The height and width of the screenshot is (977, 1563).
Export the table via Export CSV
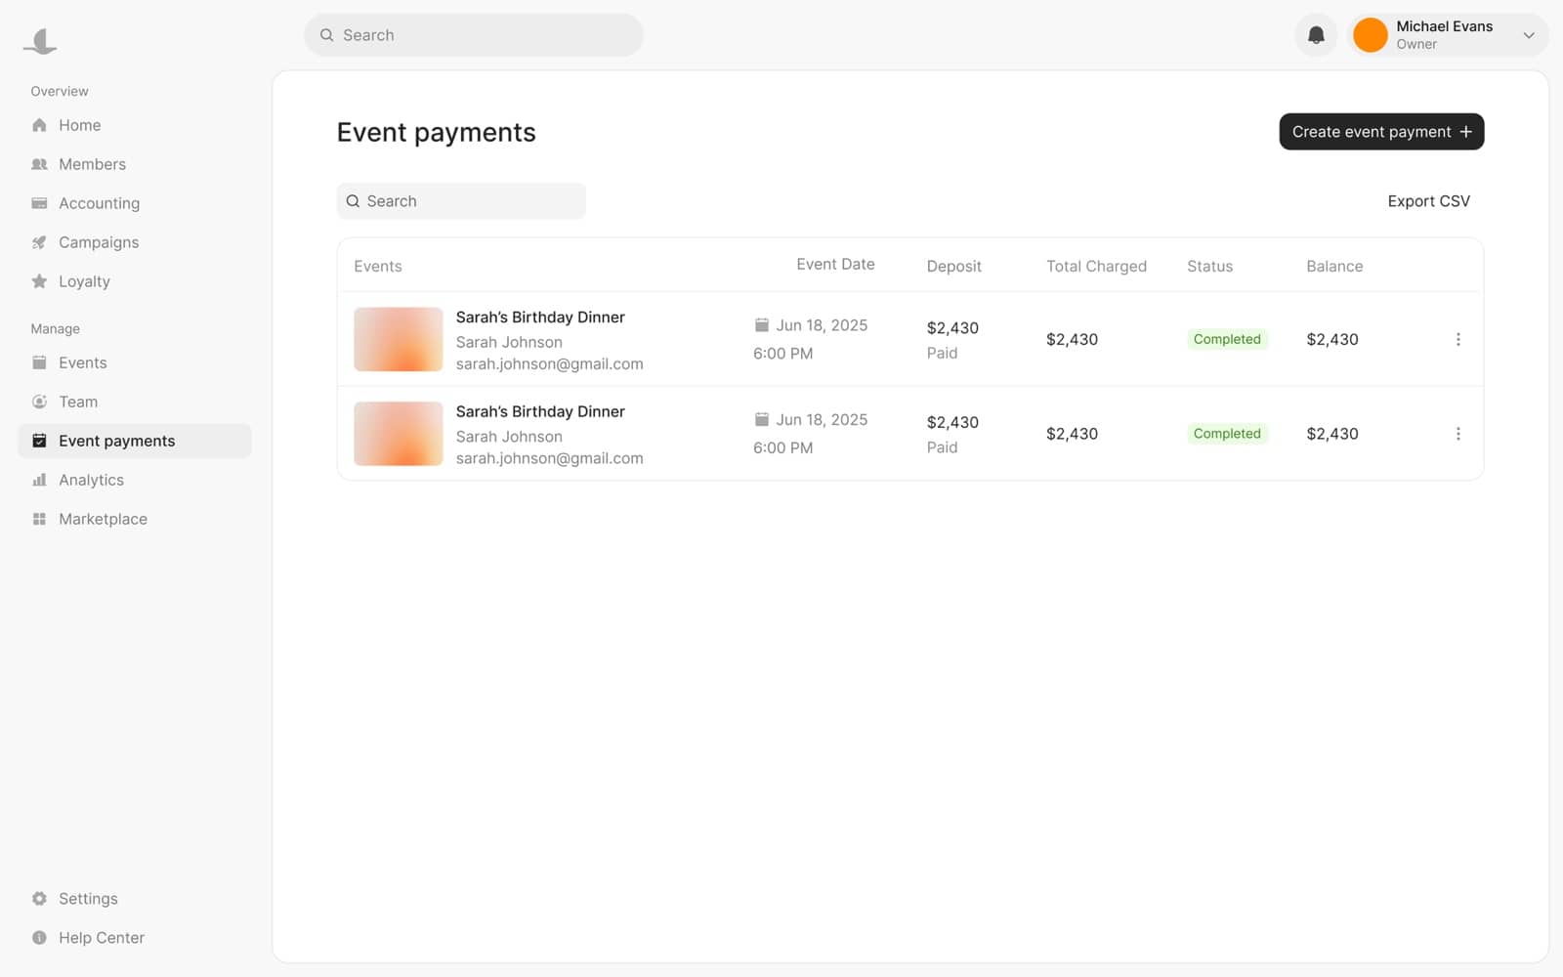1428,201
